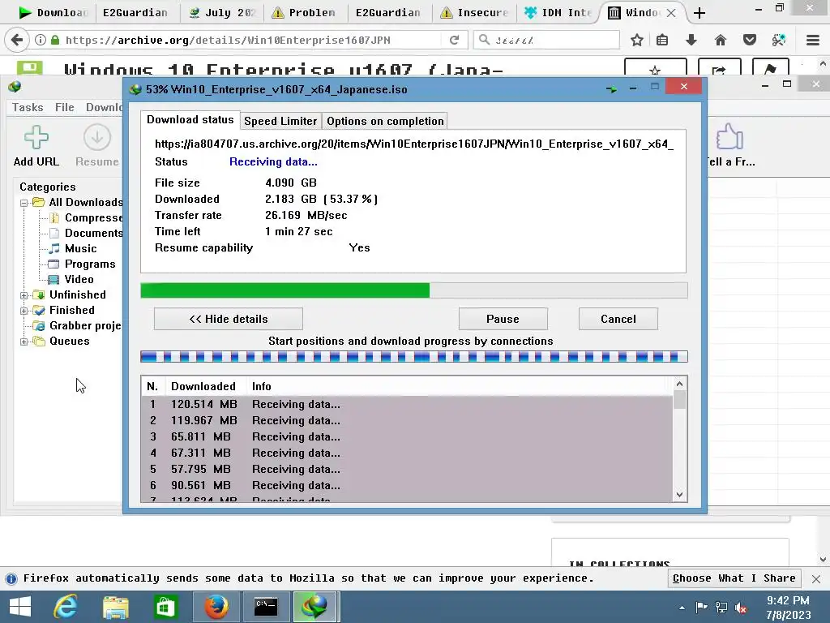This screenshot has height=623, width=830.
Task: Click the Tell a Friend thumbs-up icon
Action: click(x=730, y=137)
